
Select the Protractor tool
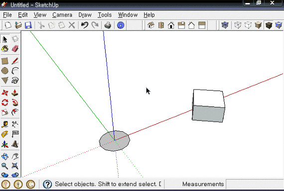[5, 134]
